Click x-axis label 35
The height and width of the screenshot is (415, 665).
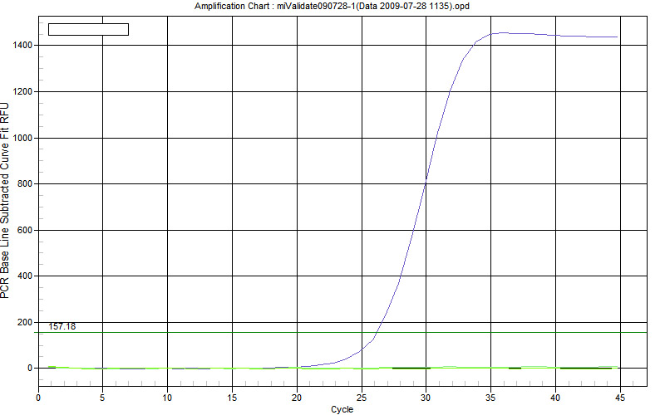click(x=490, y=398)
